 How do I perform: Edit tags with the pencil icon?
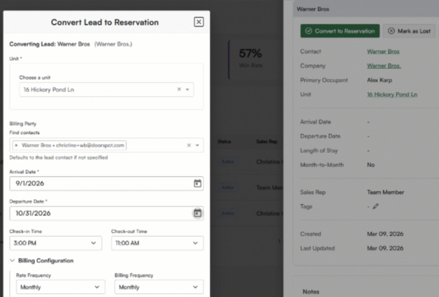tap(376, 207)
